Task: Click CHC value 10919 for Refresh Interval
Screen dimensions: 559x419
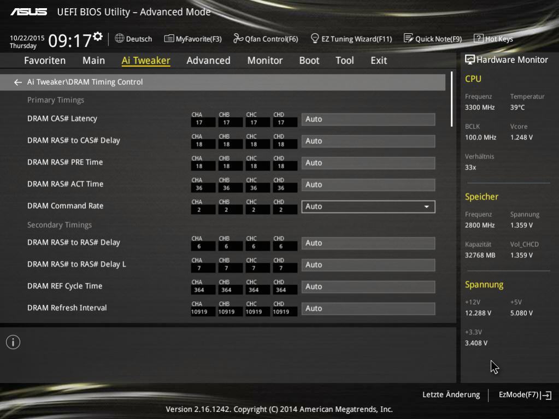Action: [257, 312]
